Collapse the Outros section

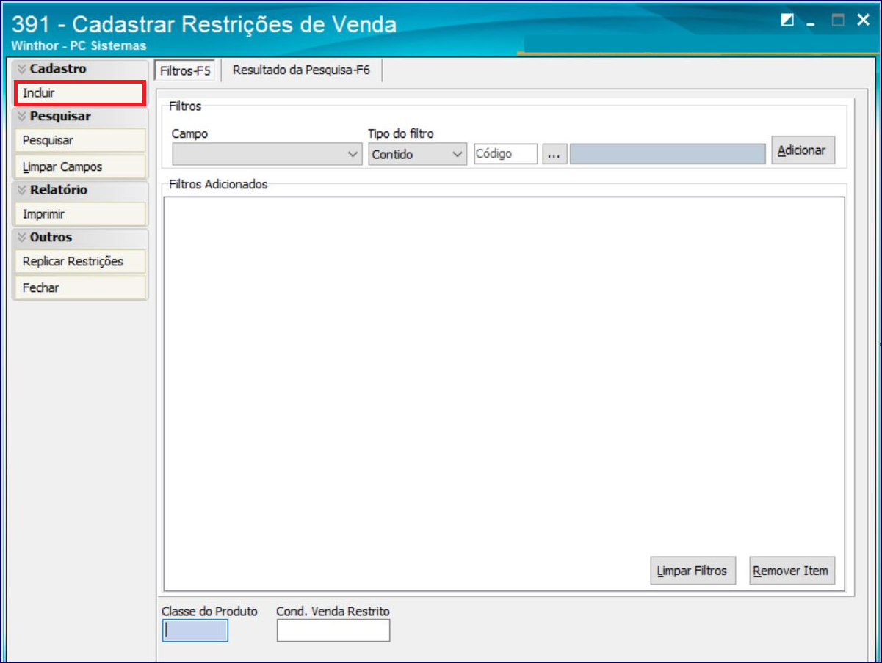click(80, 238)
